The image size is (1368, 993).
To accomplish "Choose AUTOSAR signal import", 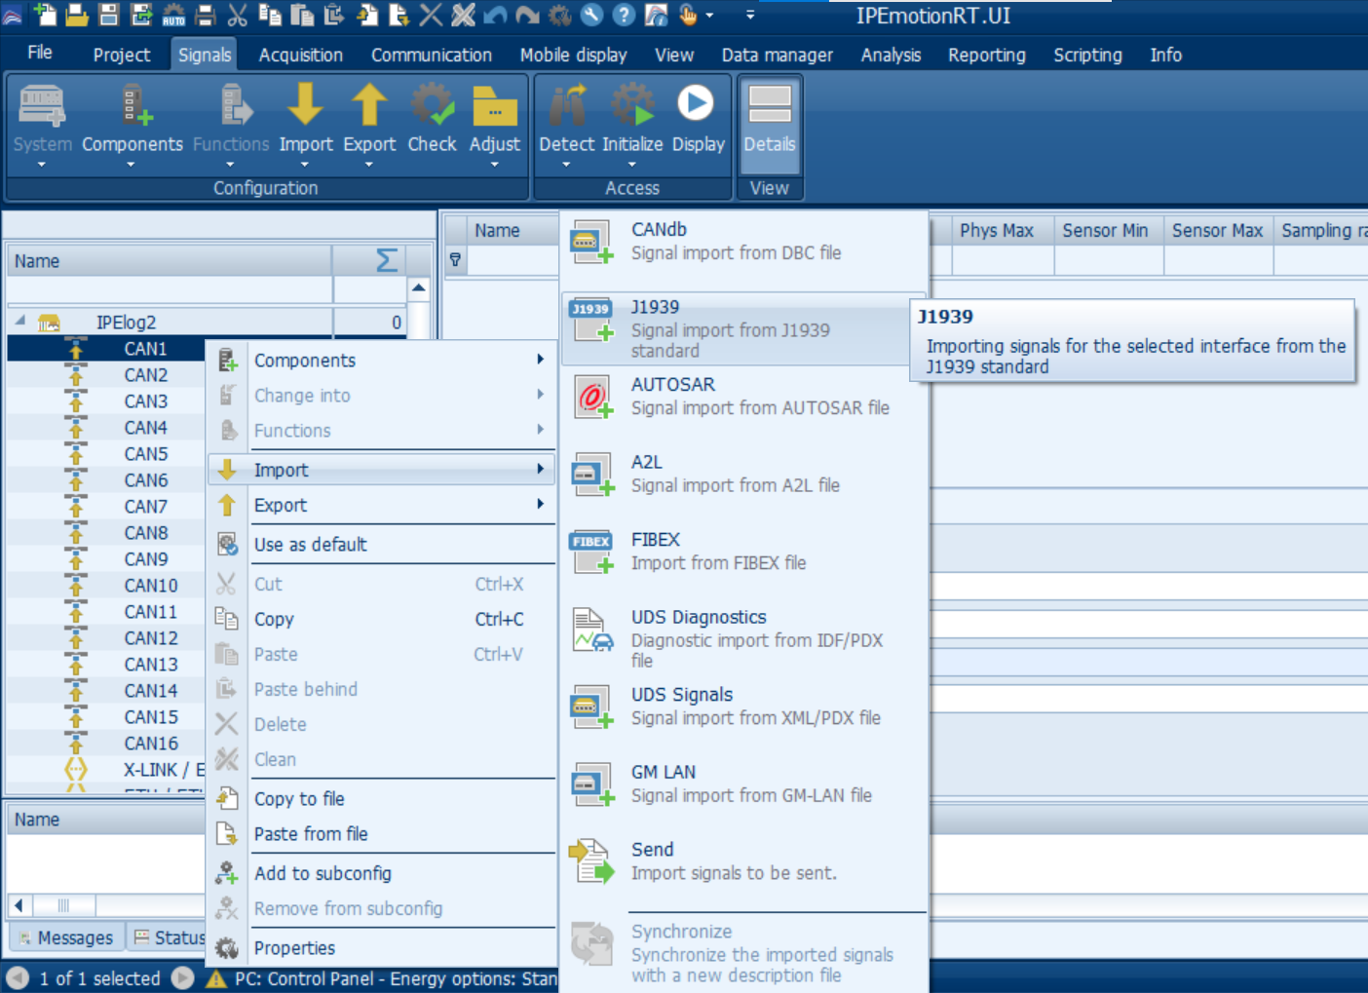I will [x=742, y=397].
